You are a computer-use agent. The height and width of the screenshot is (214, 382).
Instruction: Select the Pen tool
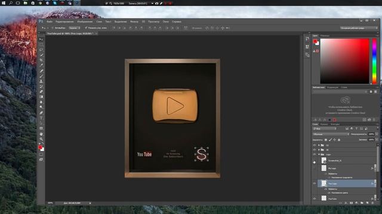coord(41,113)
